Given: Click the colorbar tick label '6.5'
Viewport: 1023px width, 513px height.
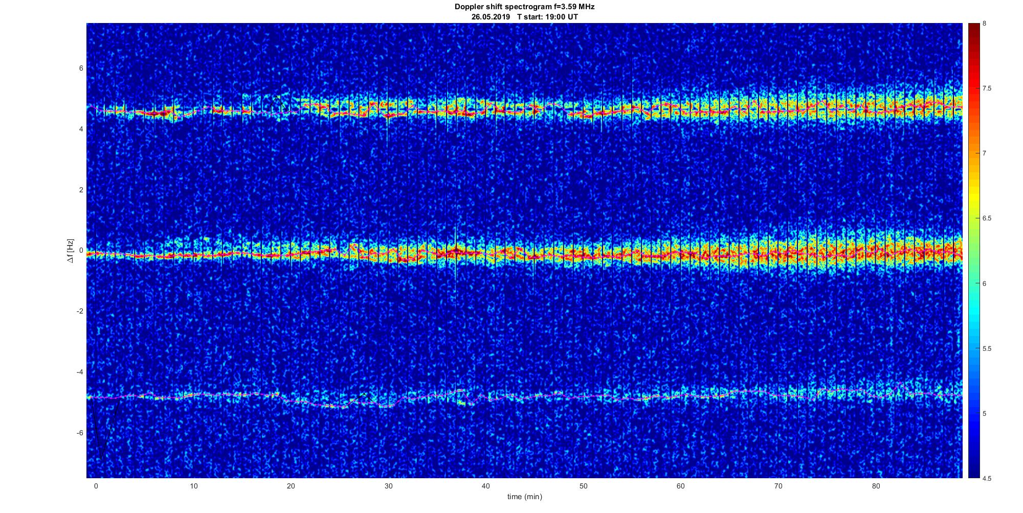Looking at the screenshot, I should point(987,218).
